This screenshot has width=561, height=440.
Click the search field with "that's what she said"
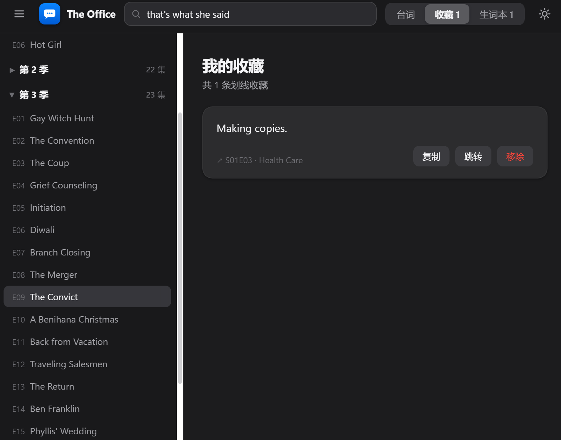pyautogui.click(x=250, y=14)
